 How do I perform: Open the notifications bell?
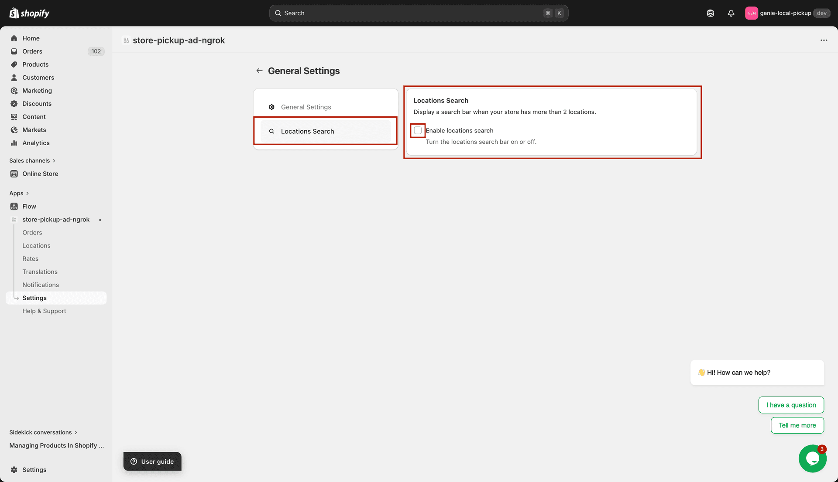731,13
